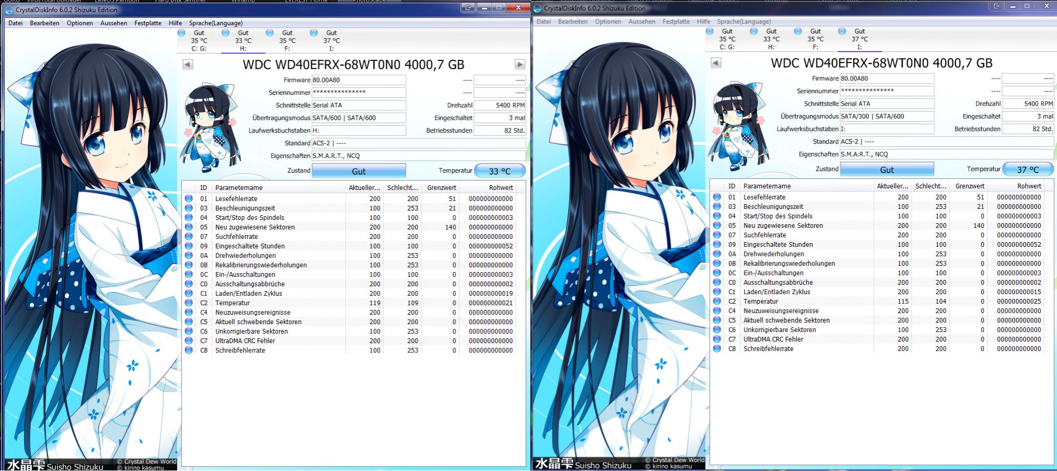Image resolution: width=1057 pixels, height=471 pixels.
Task: Select drive H: tab in right window
Action: [x=771, y=39]
